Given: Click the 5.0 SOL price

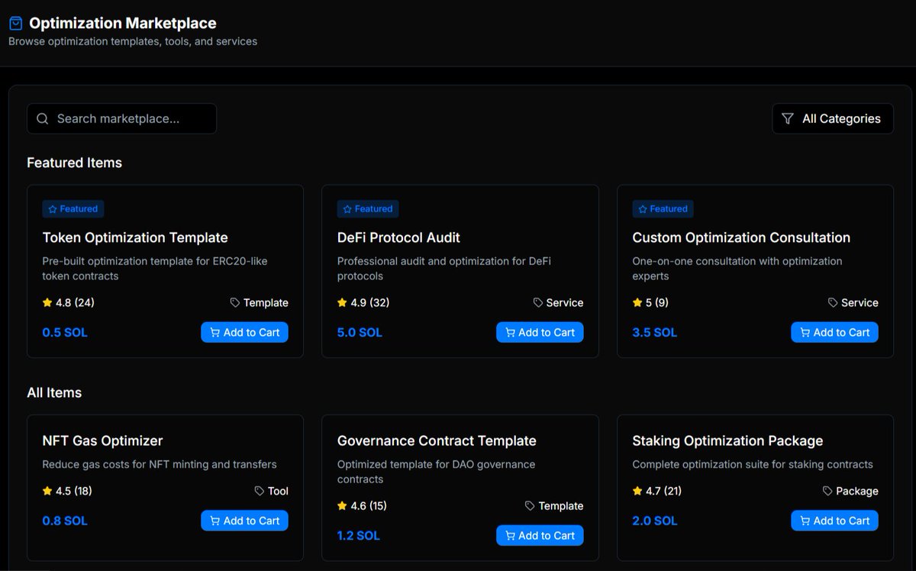Looking at the screenshot, I should pyautogui.click(x=360, y=333).
